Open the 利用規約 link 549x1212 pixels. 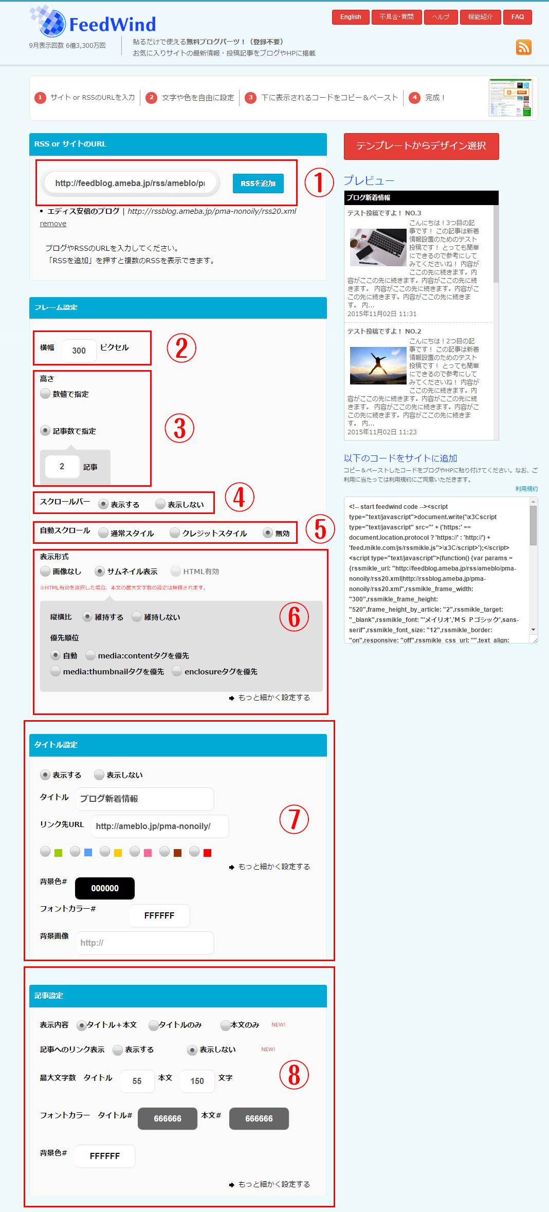pyautogui.click(x=526, y=489)
